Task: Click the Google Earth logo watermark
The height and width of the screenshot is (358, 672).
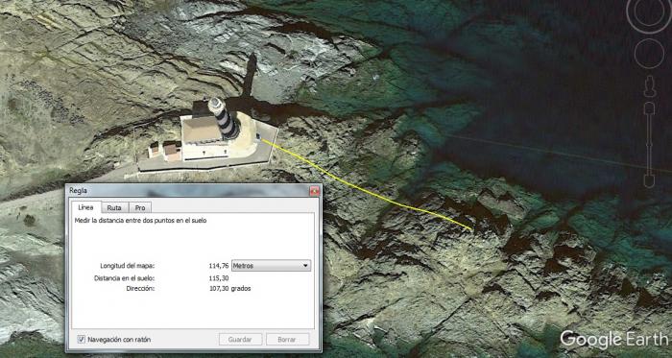Action: click(x=614, y=340)
